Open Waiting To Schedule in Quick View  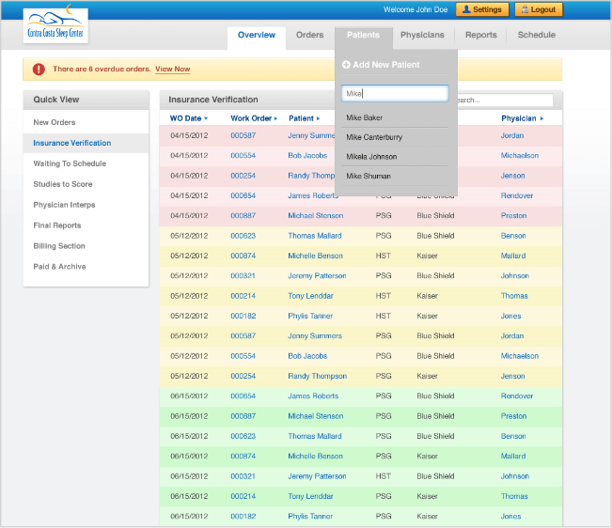pos(70,163)
